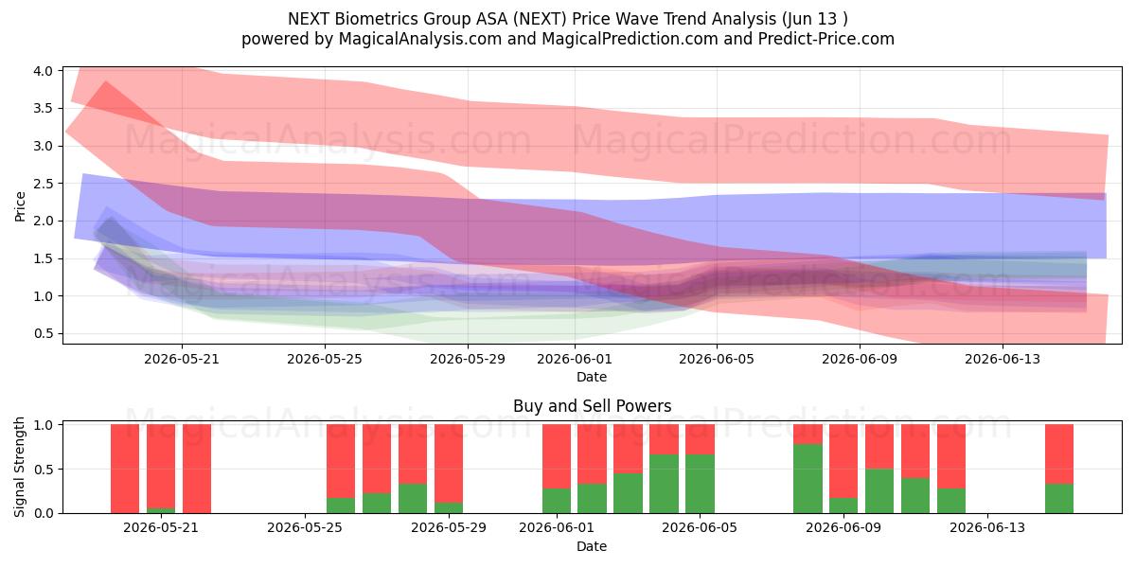Click the 2026-05-21 date tick of the price chart
The height and width of the screenshot is (568, 1136).
click(x=182, y=359)
